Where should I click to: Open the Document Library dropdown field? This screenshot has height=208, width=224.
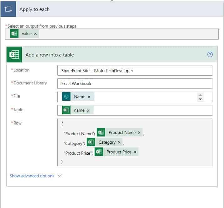click(135, 83)
